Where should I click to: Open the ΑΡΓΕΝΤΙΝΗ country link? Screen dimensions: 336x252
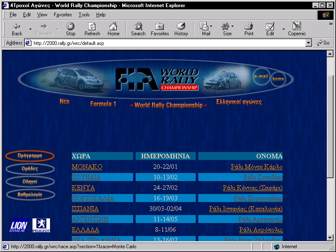click(x=90, y=219)
